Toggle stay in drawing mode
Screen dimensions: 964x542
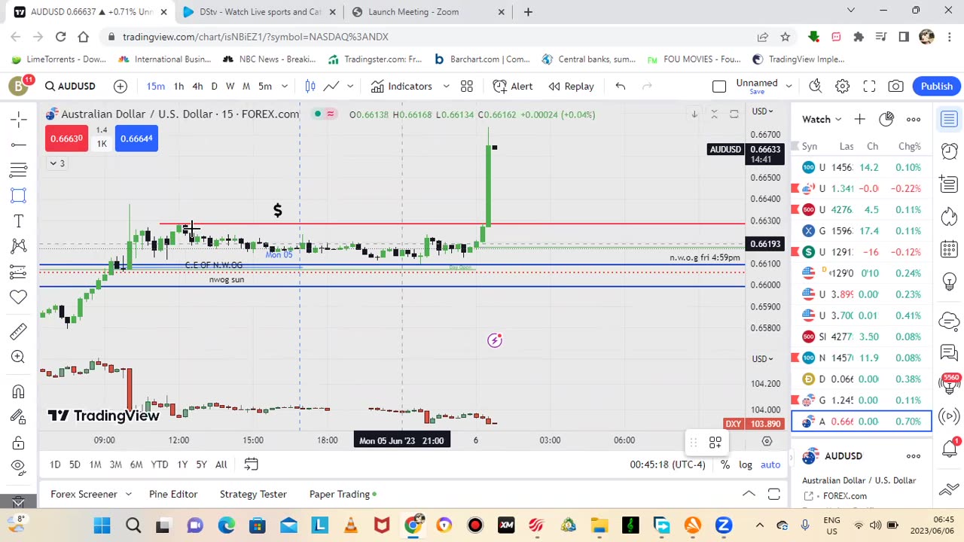click(19, 417)
